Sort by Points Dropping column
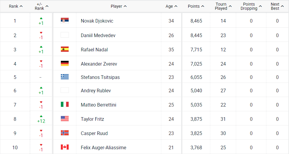The width and height of the screenshot is (289, 154). 251,6
